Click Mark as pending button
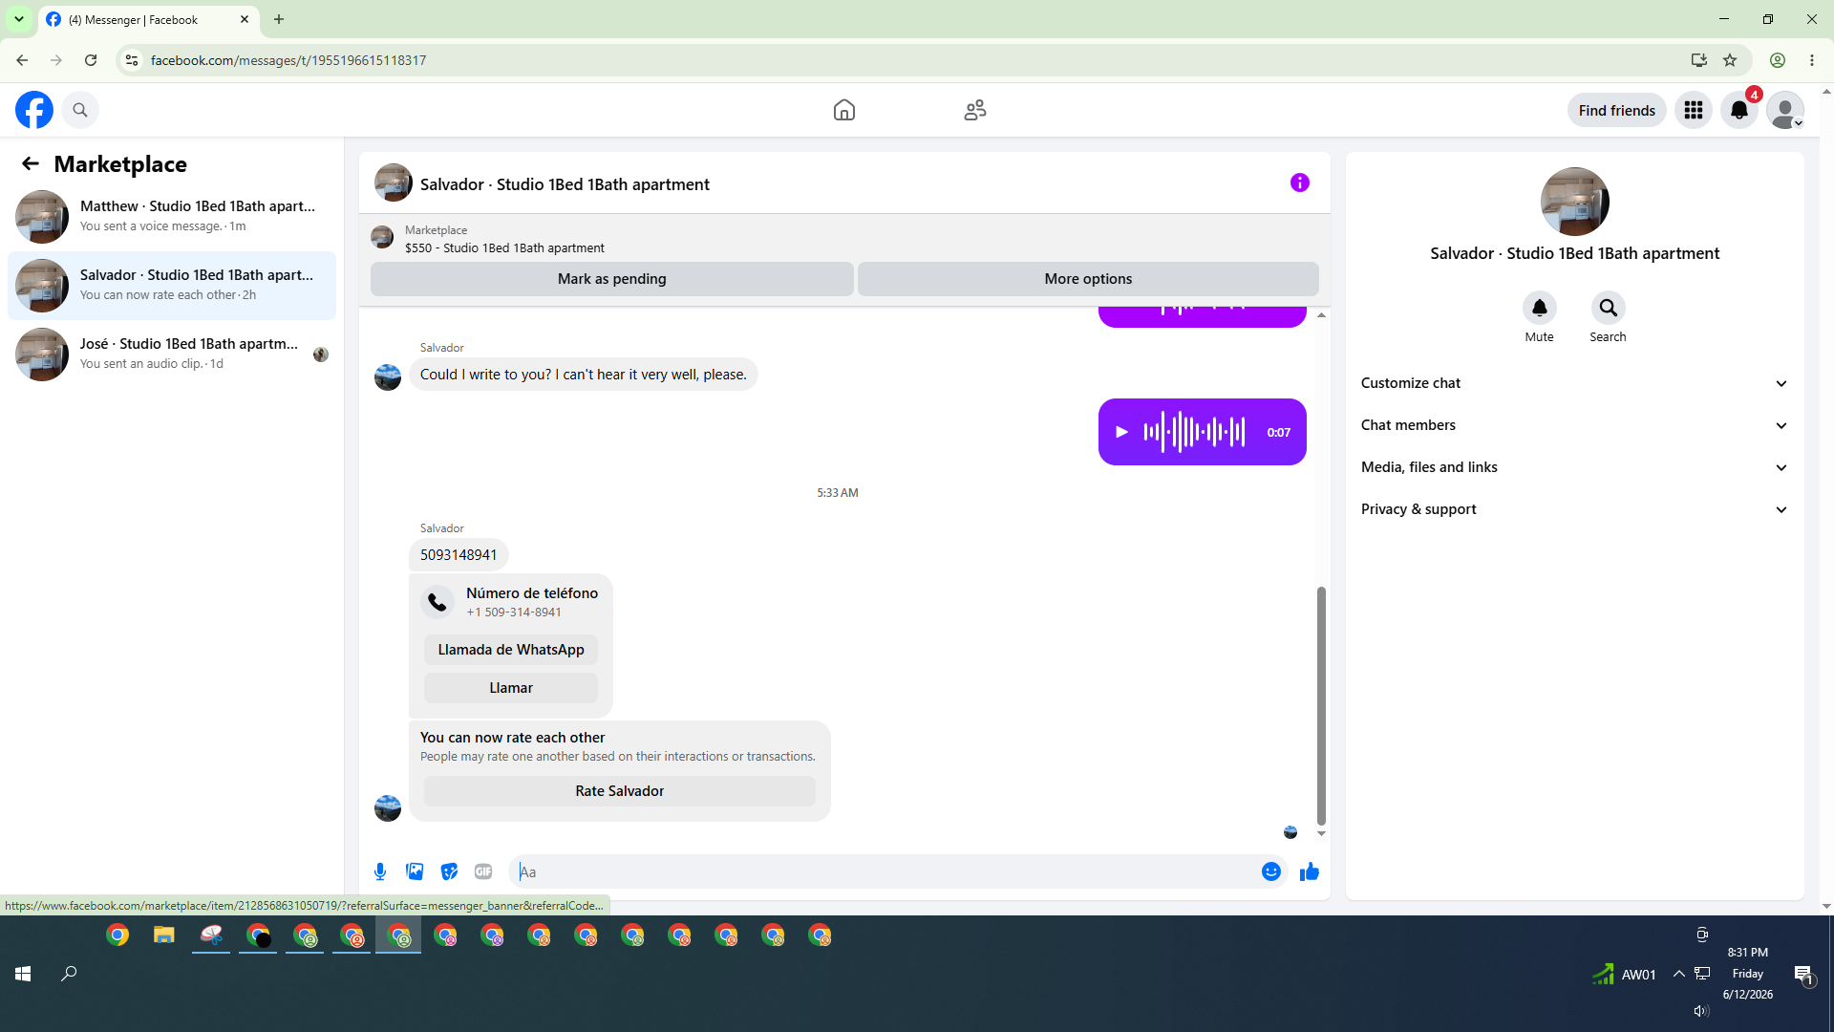This screenshot has width=1834, height=1032. pyautogui.click(x=612, y=279)
